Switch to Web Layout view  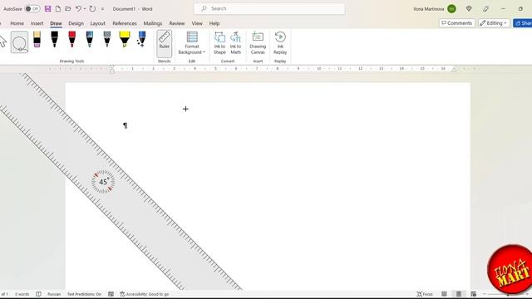click(473, 294)
